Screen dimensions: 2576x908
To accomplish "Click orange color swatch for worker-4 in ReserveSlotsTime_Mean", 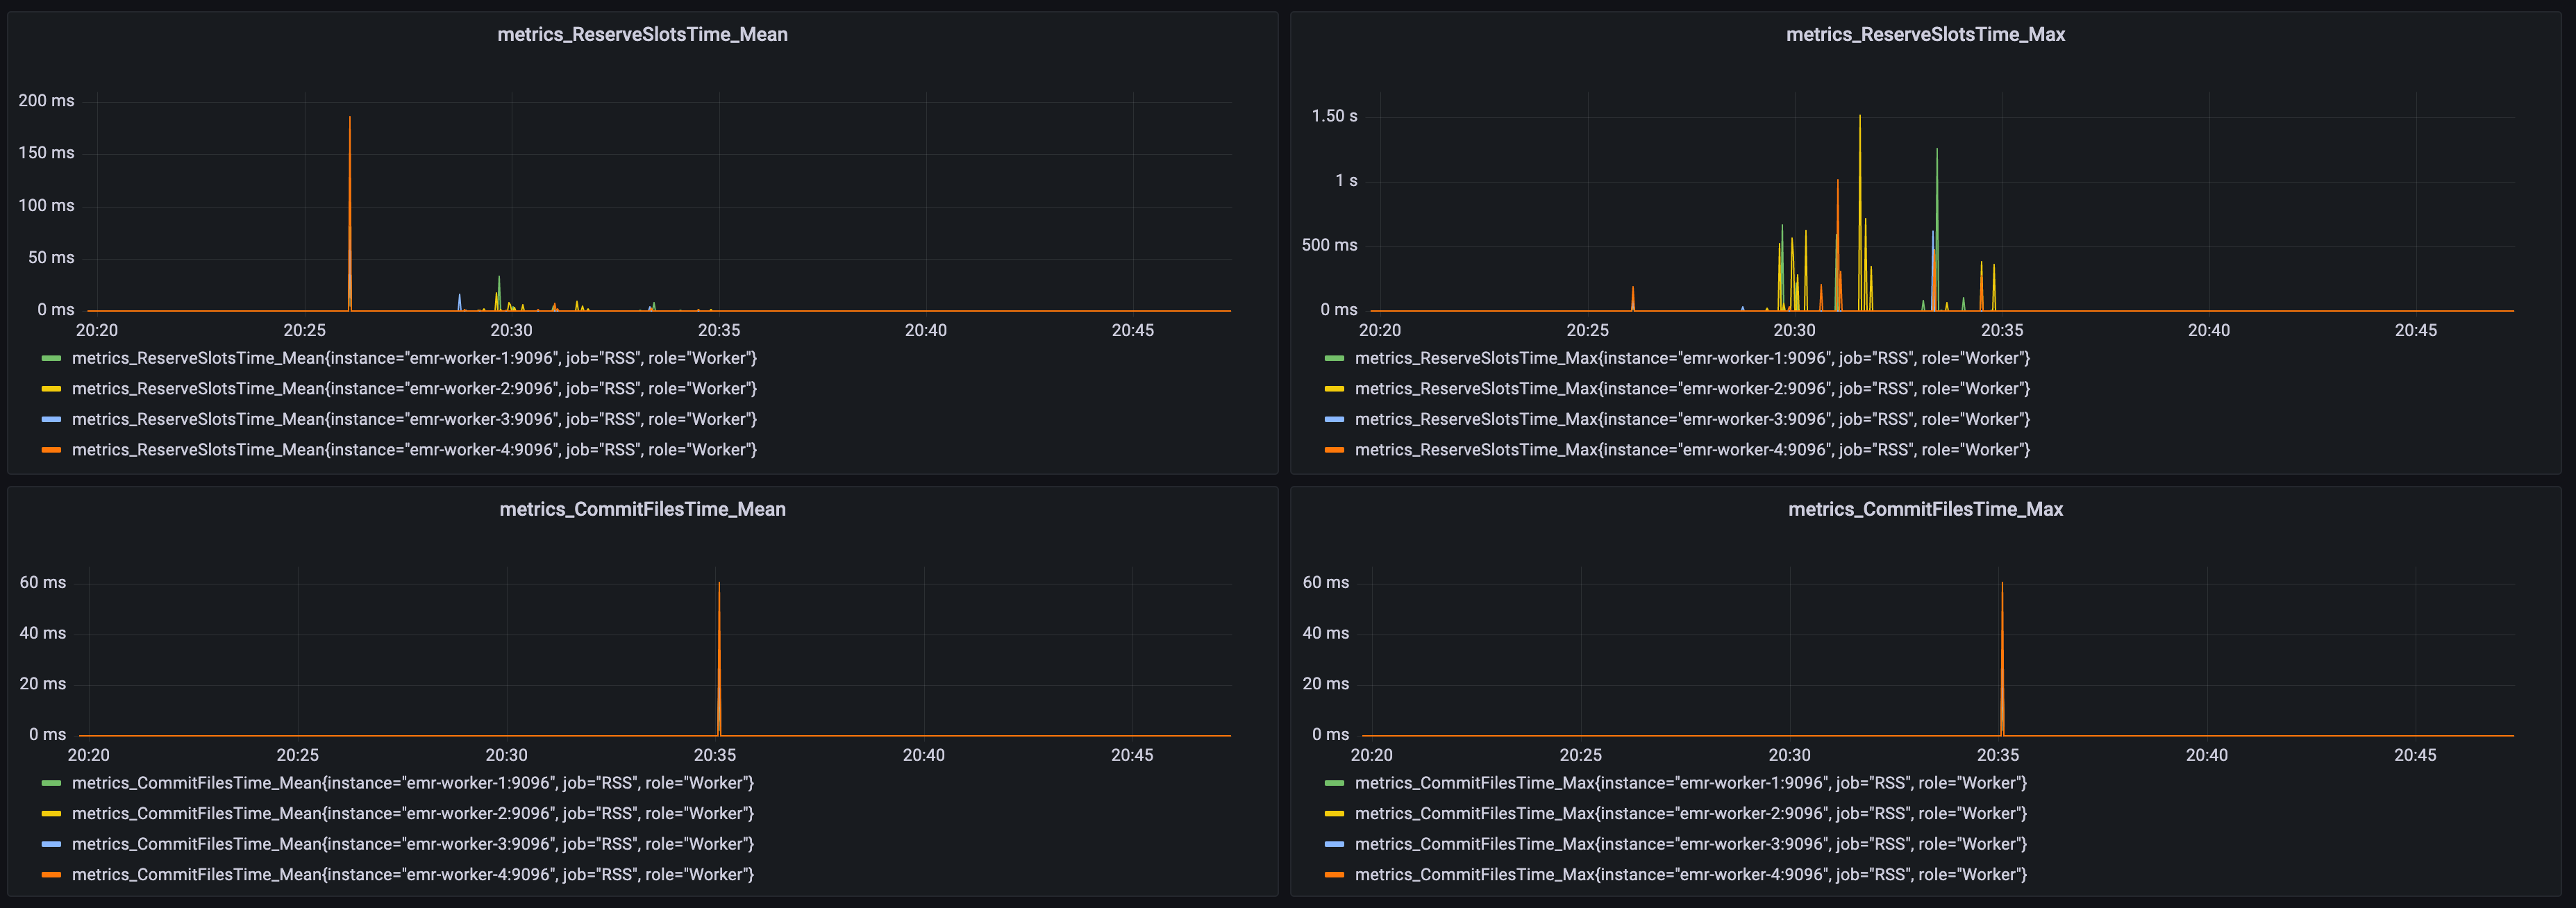I will 51,450.
